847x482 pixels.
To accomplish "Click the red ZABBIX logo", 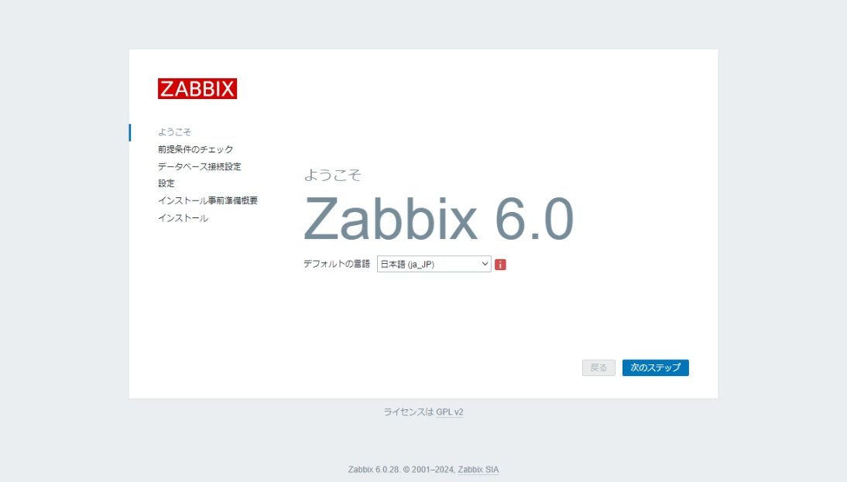I will (x=197, y=88).
